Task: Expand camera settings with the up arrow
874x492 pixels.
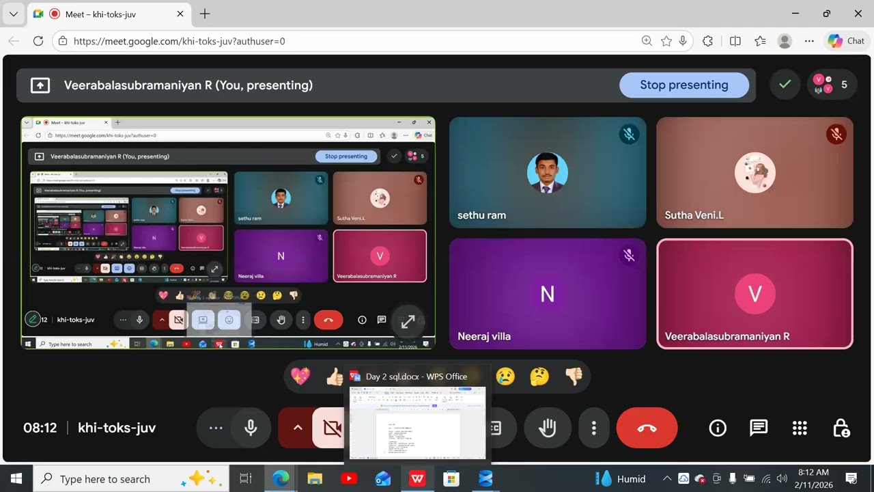Action: [297, 428]
